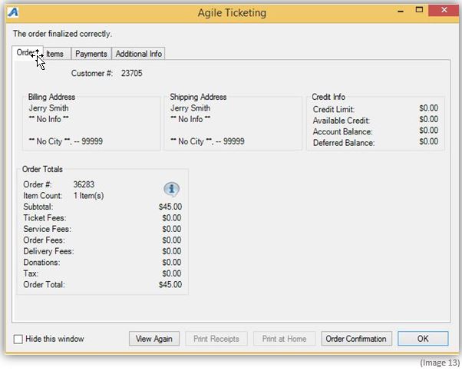Close the Agile Ticketing window
This screenshot has height=371, width=462.
[x=444, y=10]
